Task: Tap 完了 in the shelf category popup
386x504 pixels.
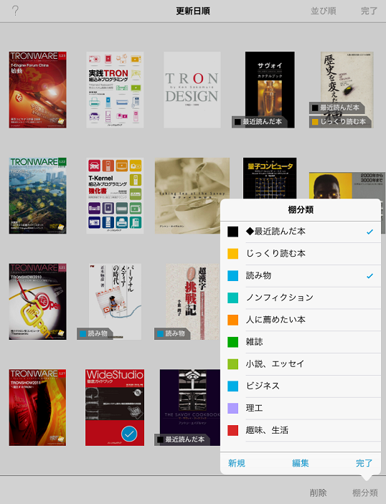Action: click(364, 463)
